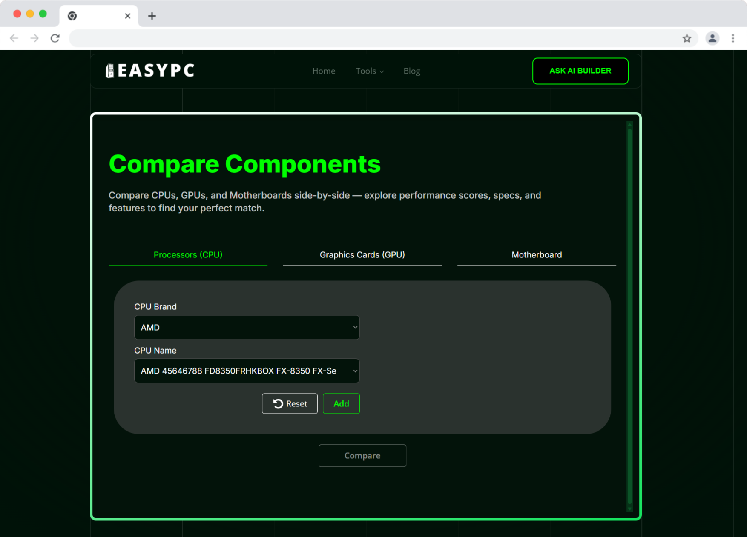Viewport: 747px width, 537px height.
Task: Go back to previous page
Action: 14,38
